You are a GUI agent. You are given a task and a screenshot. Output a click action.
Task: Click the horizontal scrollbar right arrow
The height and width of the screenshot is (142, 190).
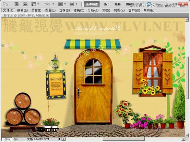[x=184, y=139]
